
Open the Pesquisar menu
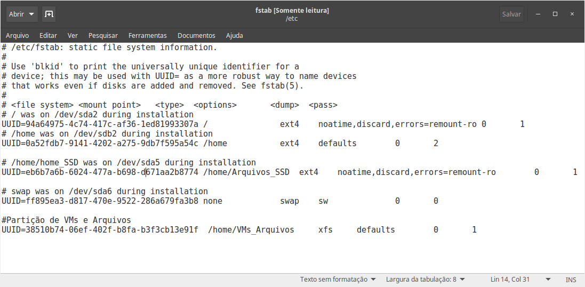(x=103, y=35)
